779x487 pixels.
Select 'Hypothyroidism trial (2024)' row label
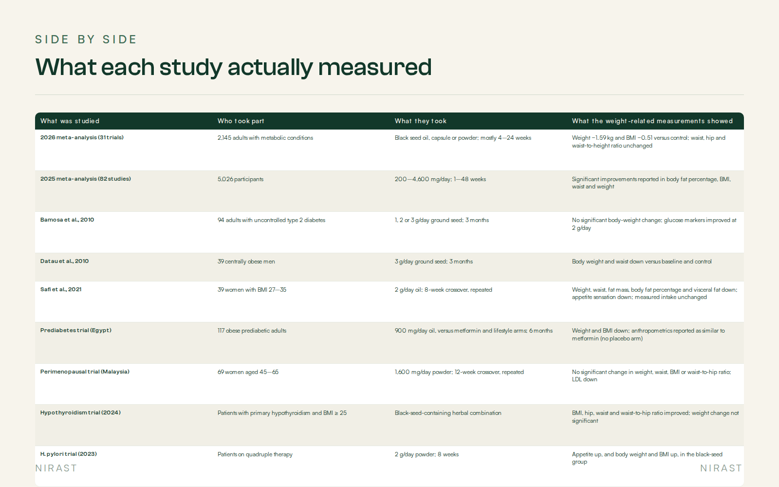(x=80, y=412)
